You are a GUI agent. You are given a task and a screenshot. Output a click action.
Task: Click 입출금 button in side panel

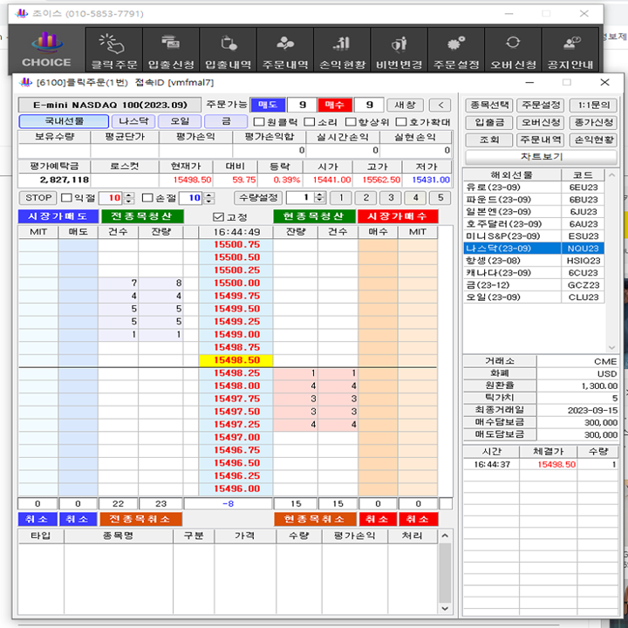[x=489, y=123]
